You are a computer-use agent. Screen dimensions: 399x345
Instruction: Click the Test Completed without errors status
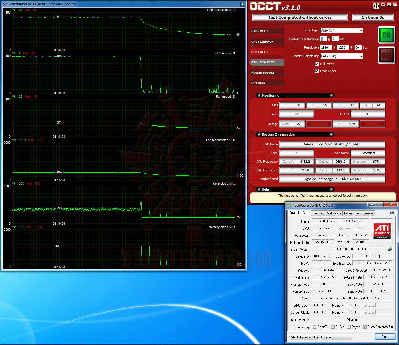(300, 18)
